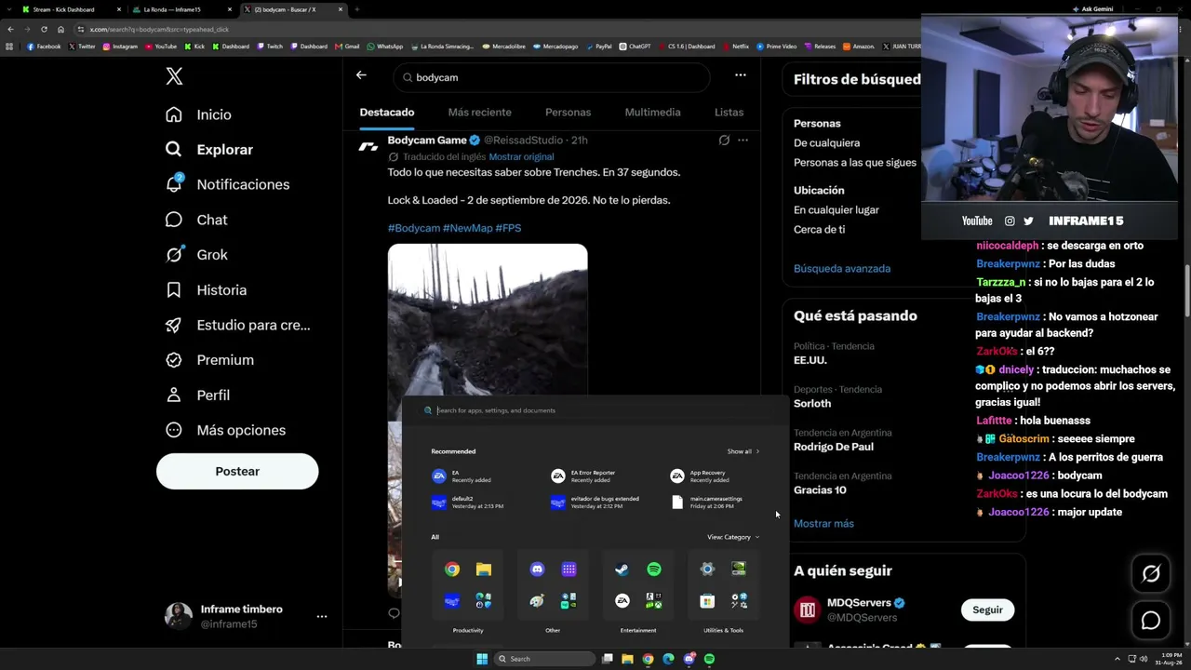1191x670 pixels.
Task: Open Microsoft Edge from the taskbar
Action: (x=668, y=659)
